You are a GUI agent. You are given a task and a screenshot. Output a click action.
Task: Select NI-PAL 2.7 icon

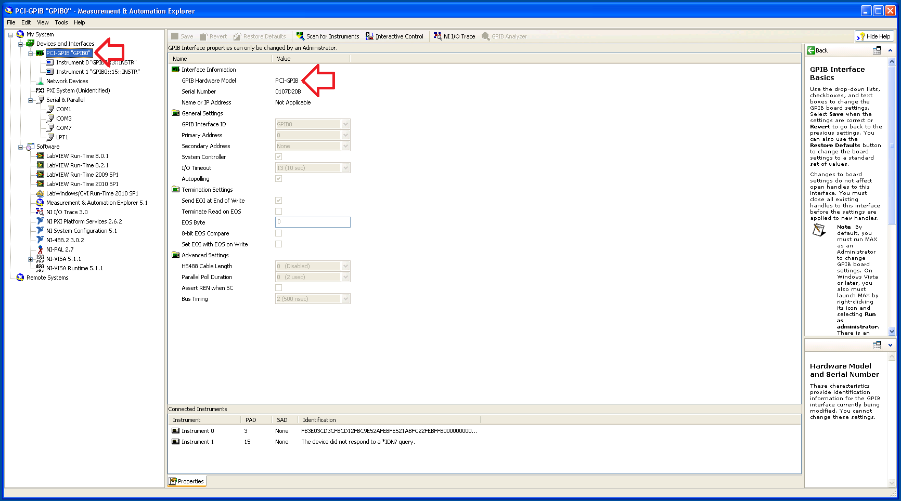click(x=40, y=249)
